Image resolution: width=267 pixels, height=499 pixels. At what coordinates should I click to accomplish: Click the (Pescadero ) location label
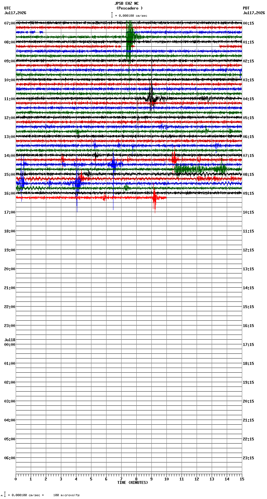(x=129, y=8)
